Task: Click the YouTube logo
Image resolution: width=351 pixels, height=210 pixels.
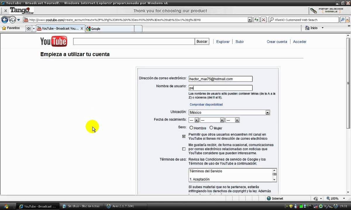Action: tap(54, 41)
